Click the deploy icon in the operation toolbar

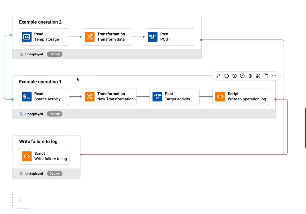point(226,76)
